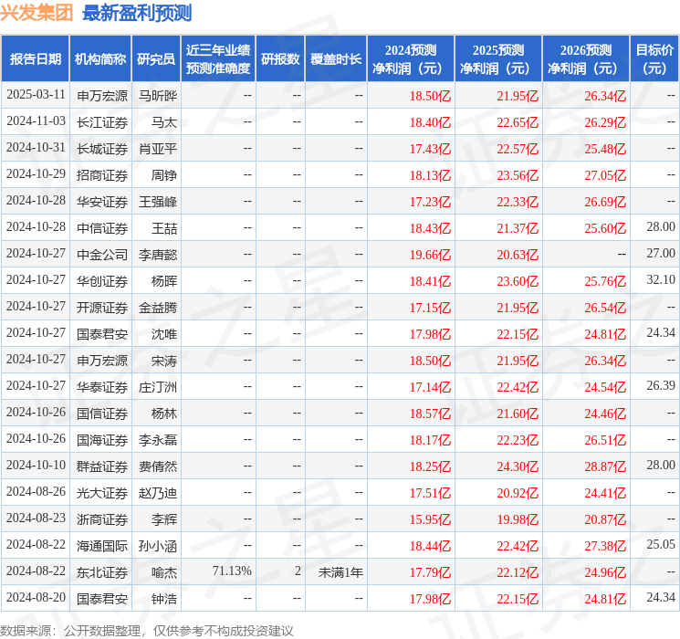Click researcher 庄汀洲

158,387
